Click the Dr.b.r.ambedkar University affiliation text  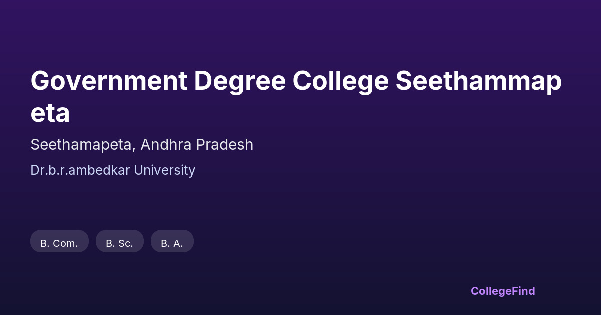point(113,170)
